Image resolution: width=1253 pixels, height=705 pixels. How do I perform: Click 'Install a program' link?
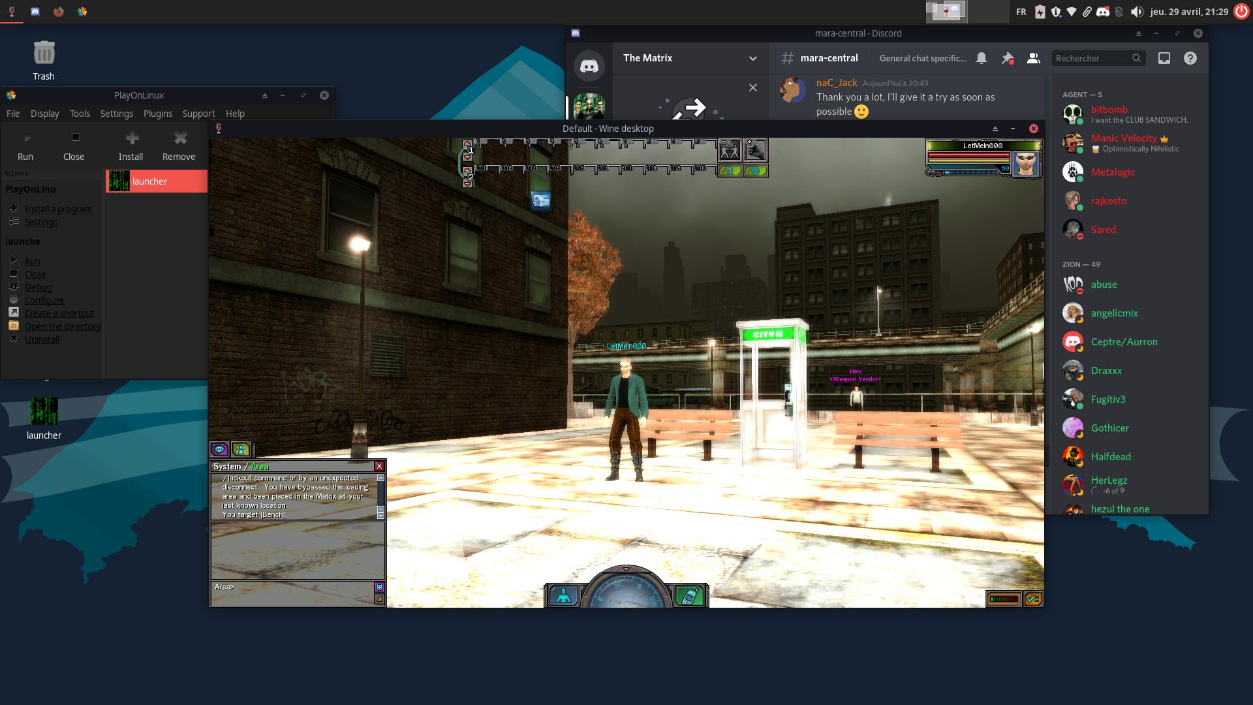(58, 209)
